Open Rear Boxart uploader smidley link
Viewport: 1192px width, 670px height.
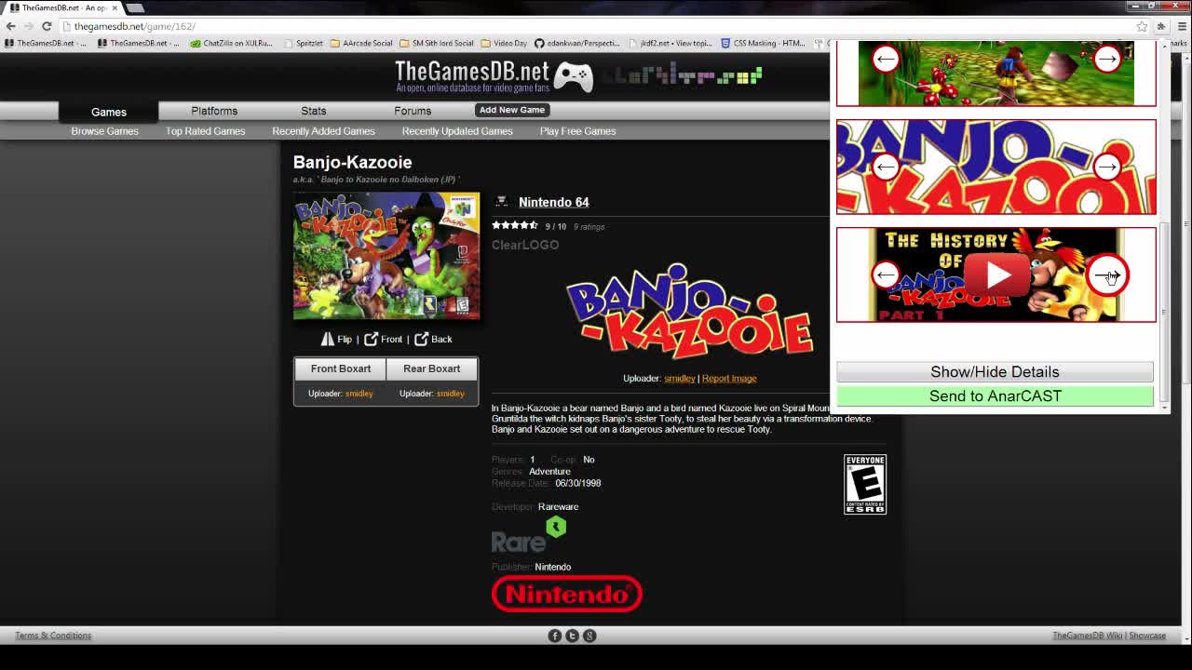coord(450,394)
